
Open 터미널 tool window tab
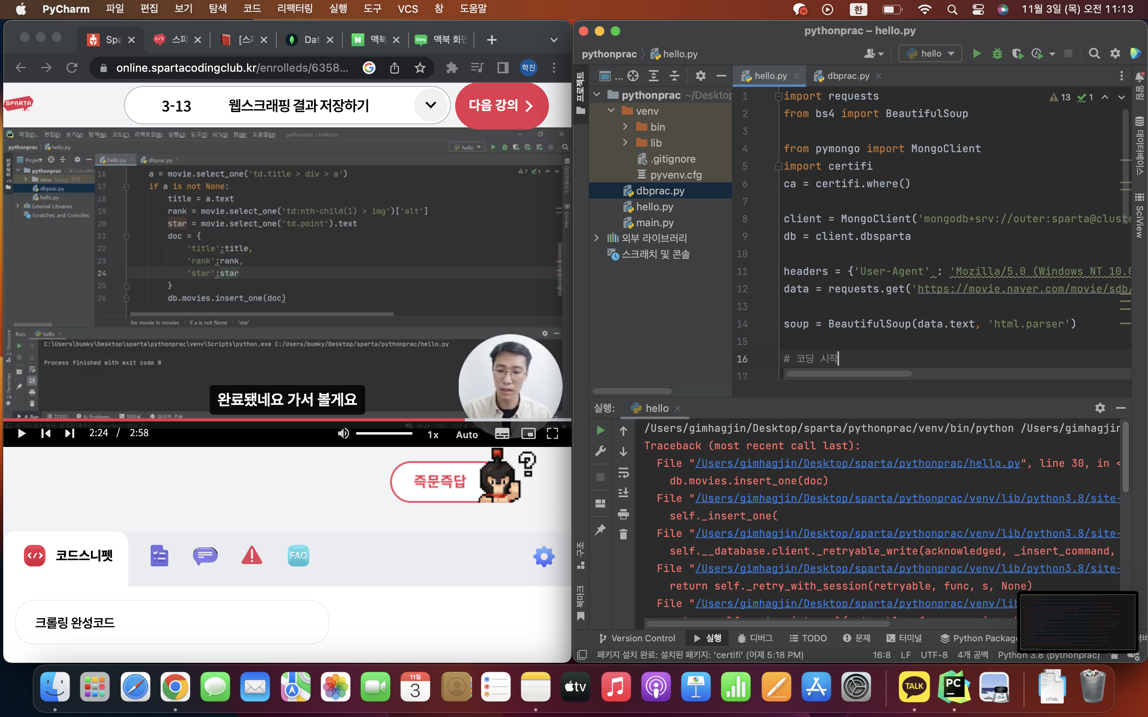904,638
